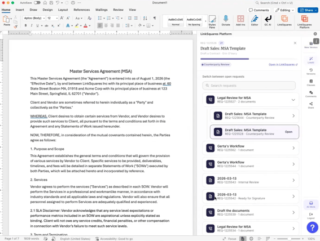
Task: Switch to the References ribbon tab
Action: (x=82, y=10)
